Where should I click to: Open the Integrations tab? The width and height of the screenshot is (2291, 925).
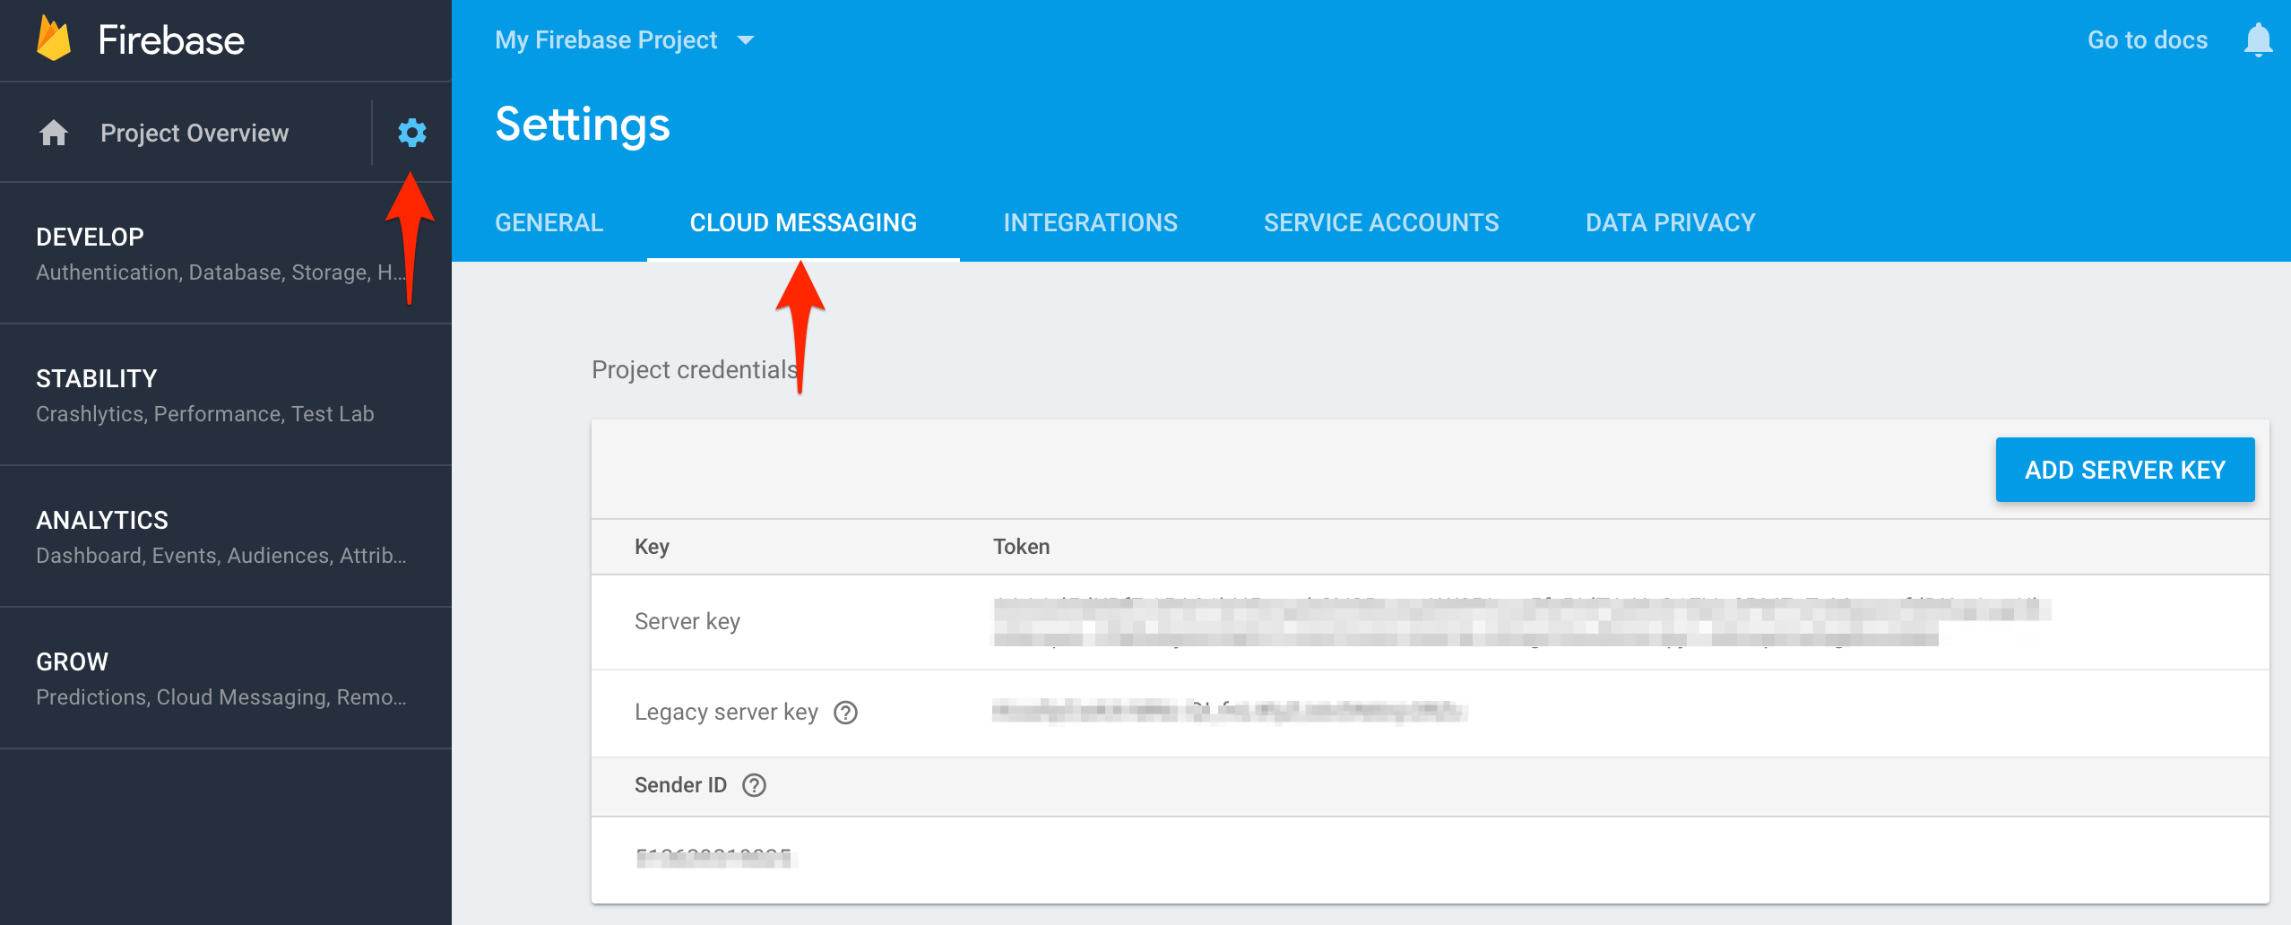1090,222
